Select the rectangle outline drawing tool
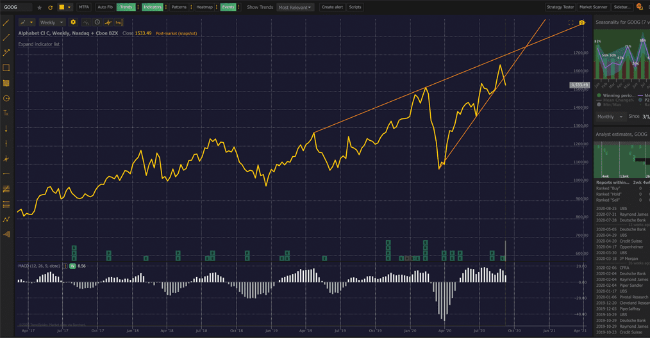This screenshot has width=650, height=338. [x=6, y=67]
